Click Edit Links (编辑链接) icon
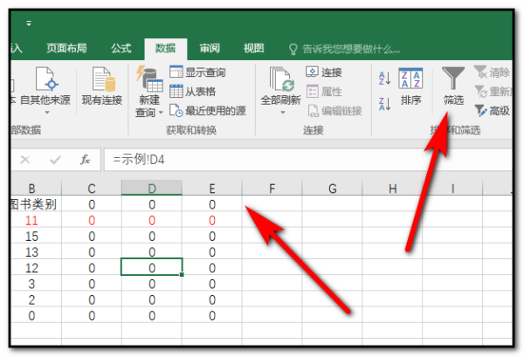Screen dimensions: 524x357 314,111
